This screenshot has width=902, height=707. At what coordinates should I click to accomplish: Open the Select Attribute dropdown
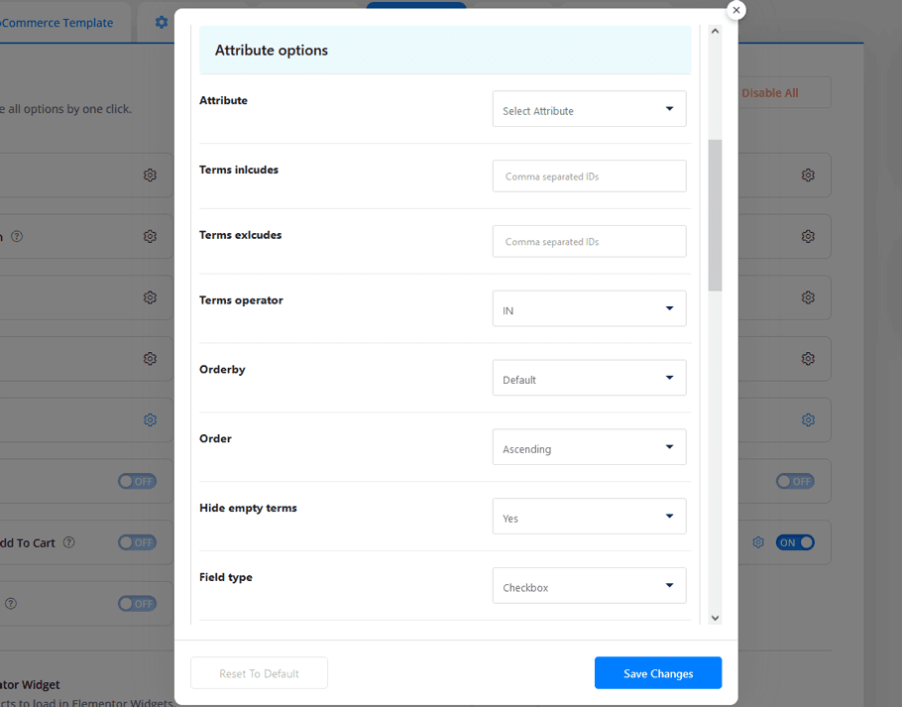[589, 109]
